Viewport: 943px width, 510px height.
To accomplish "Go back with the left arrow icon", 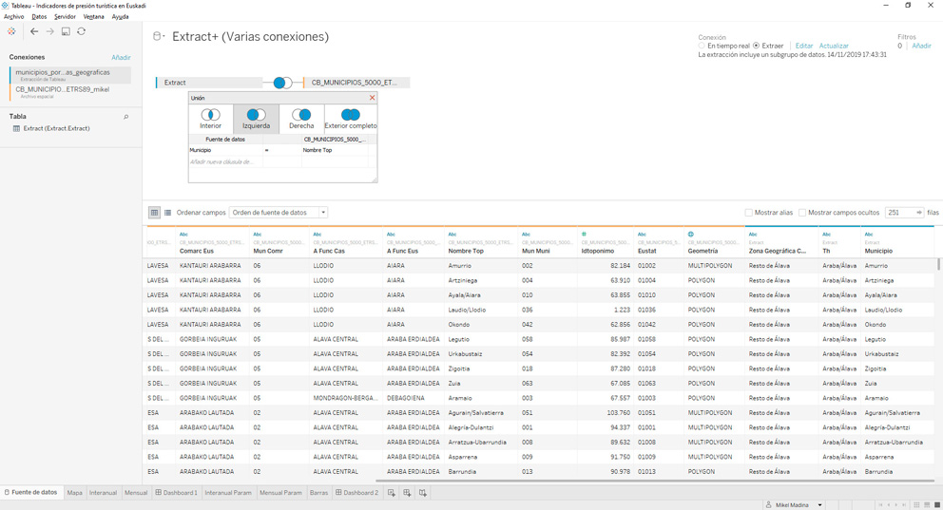I will [x=34, y=31].
